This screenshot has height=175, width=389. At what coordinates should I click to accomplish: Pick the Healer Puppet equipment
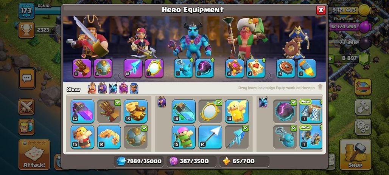[x=237, y=111]
